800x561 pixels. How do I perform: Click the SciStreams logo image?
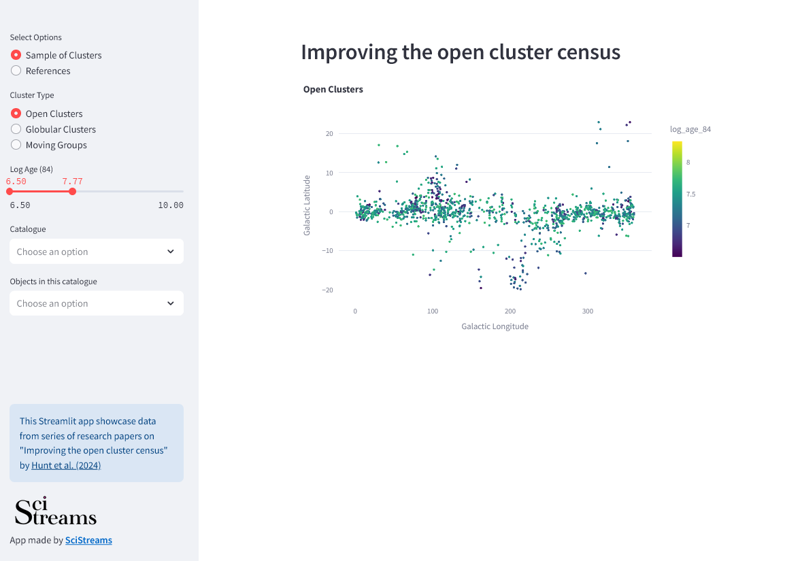(56, 511)
